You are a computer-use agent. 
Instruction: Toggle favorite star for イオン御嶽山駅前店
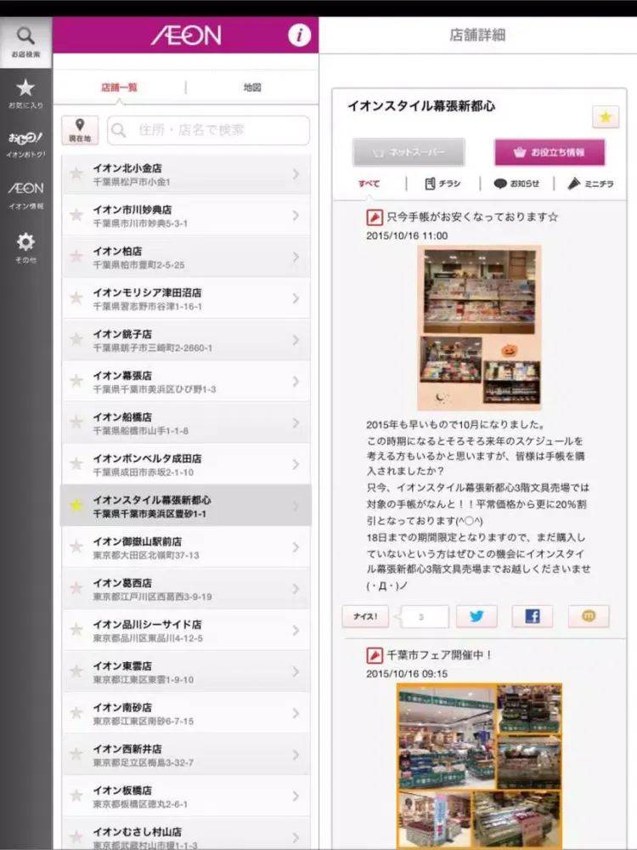coord(76,547)
